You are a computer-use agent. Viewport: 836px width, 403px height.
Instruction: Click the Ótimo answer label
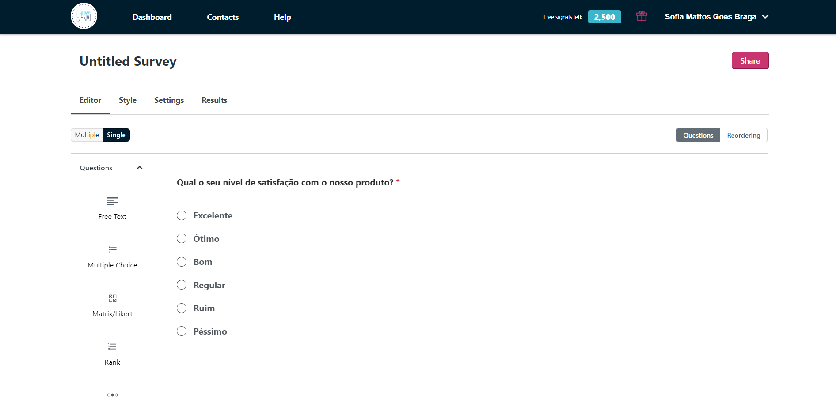[x=206, y=238]
